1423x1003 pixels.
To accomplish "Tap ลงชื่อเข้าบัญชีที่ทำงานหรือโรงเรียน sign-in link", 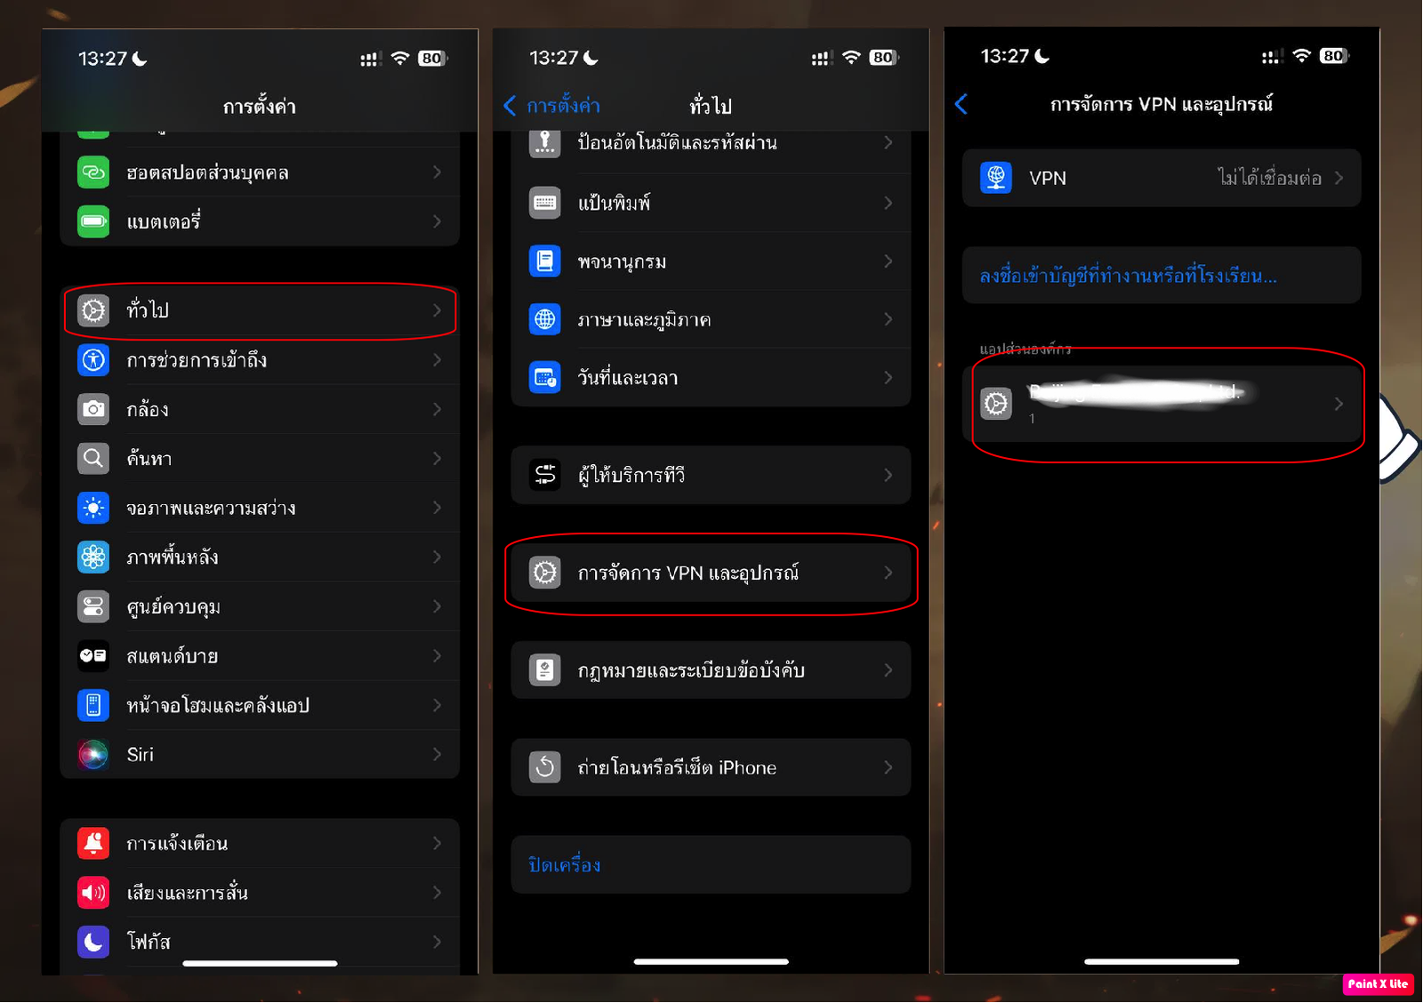I will [x=1128, y=277].
